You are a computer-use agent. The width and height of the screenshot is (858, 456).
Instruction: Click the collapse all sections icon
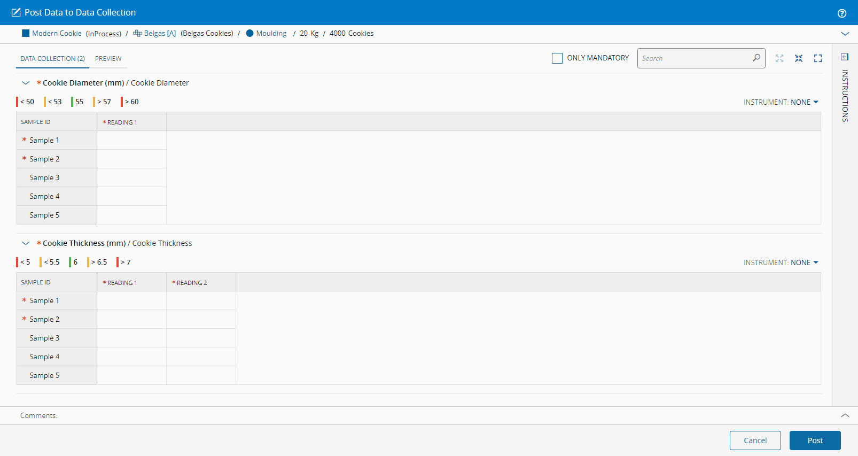[799, 58]
